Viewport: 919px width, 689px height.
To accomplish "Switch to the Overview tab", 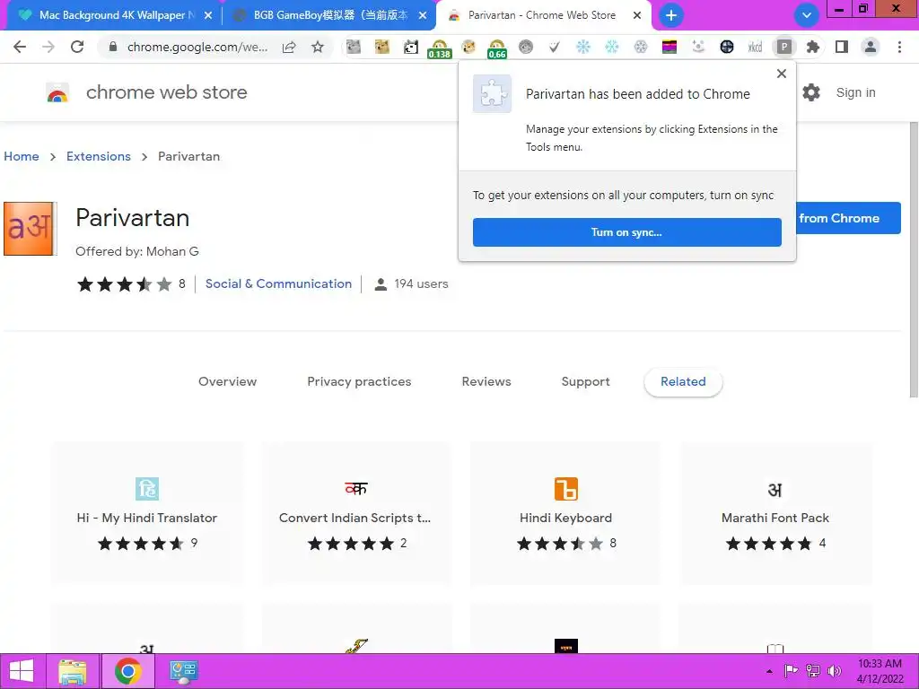I will point(227,381).
